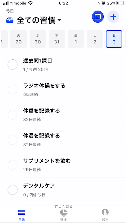Tap the blue inbox tray icon
The width and height of the screenshot is (126, 223).
10,21
